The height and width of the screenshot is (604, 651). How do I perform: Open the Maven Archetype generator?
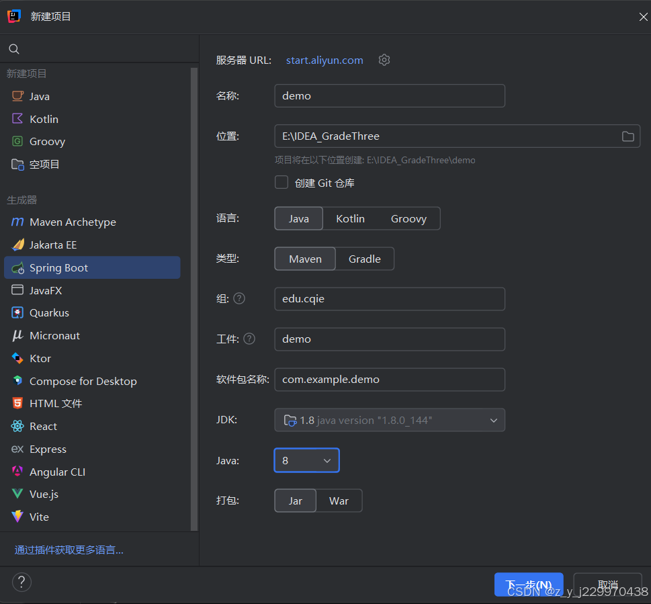pos(73,222)
